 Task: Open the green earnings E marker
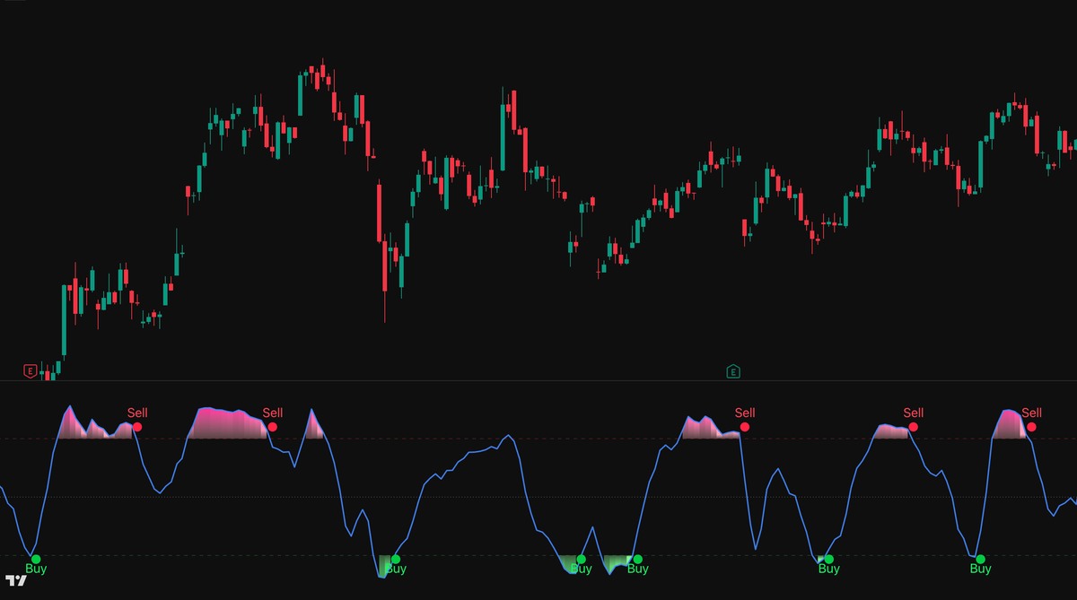pyautogui.click(x=732, y=370)
